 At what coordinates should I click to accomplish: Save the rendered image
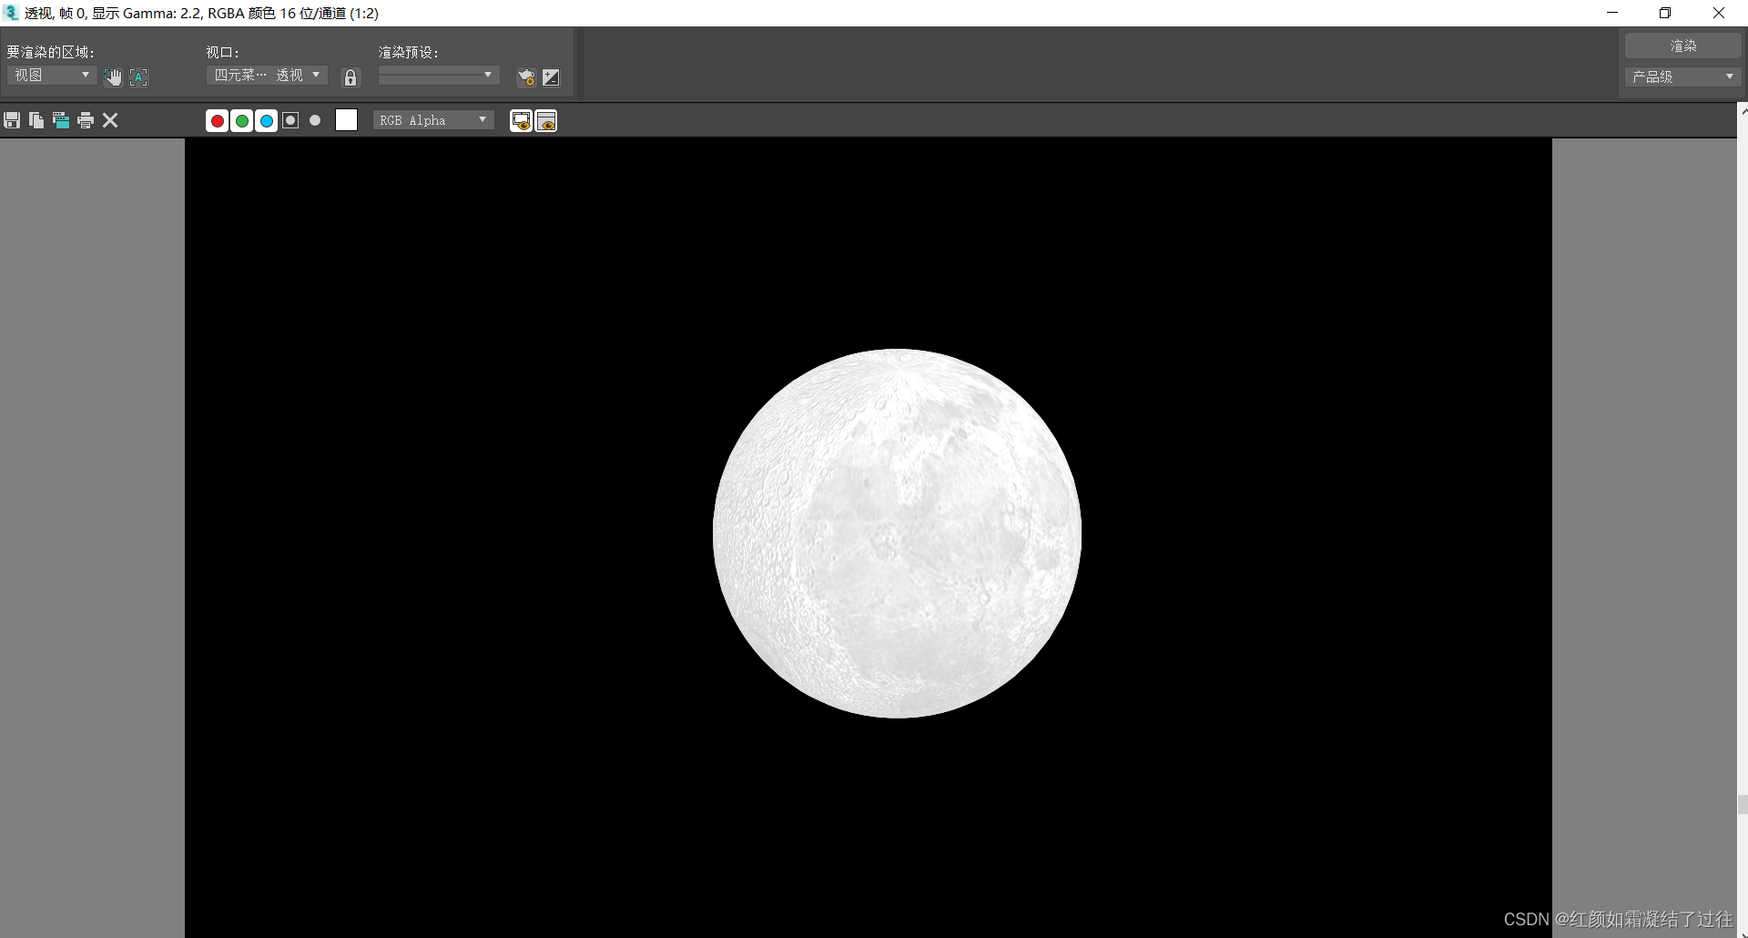click(x=12, y=120)
